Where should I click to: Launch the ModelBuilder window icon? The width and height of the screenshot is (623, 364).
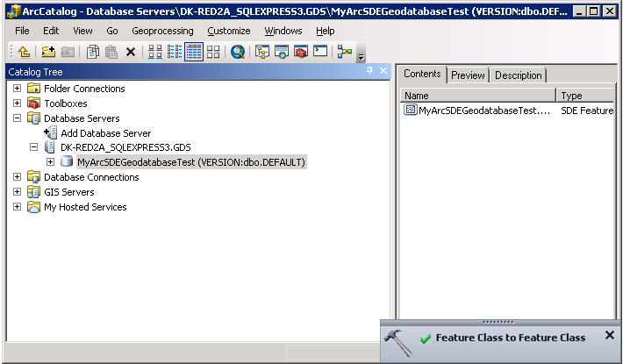tap(345, 52)
